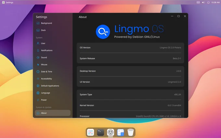The height and width of the screenshot is (138, 221).
Task: Close the Settings window
Action: [185, 16]
